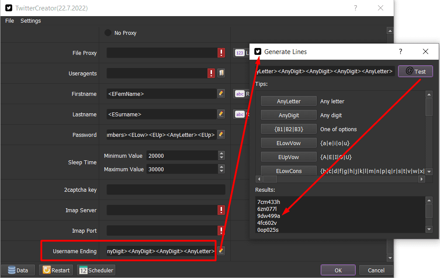The width and height of the screenshot is (440, 278).
Task: Click the help question mark in TwitterCreator title bar
Action: 356,8
